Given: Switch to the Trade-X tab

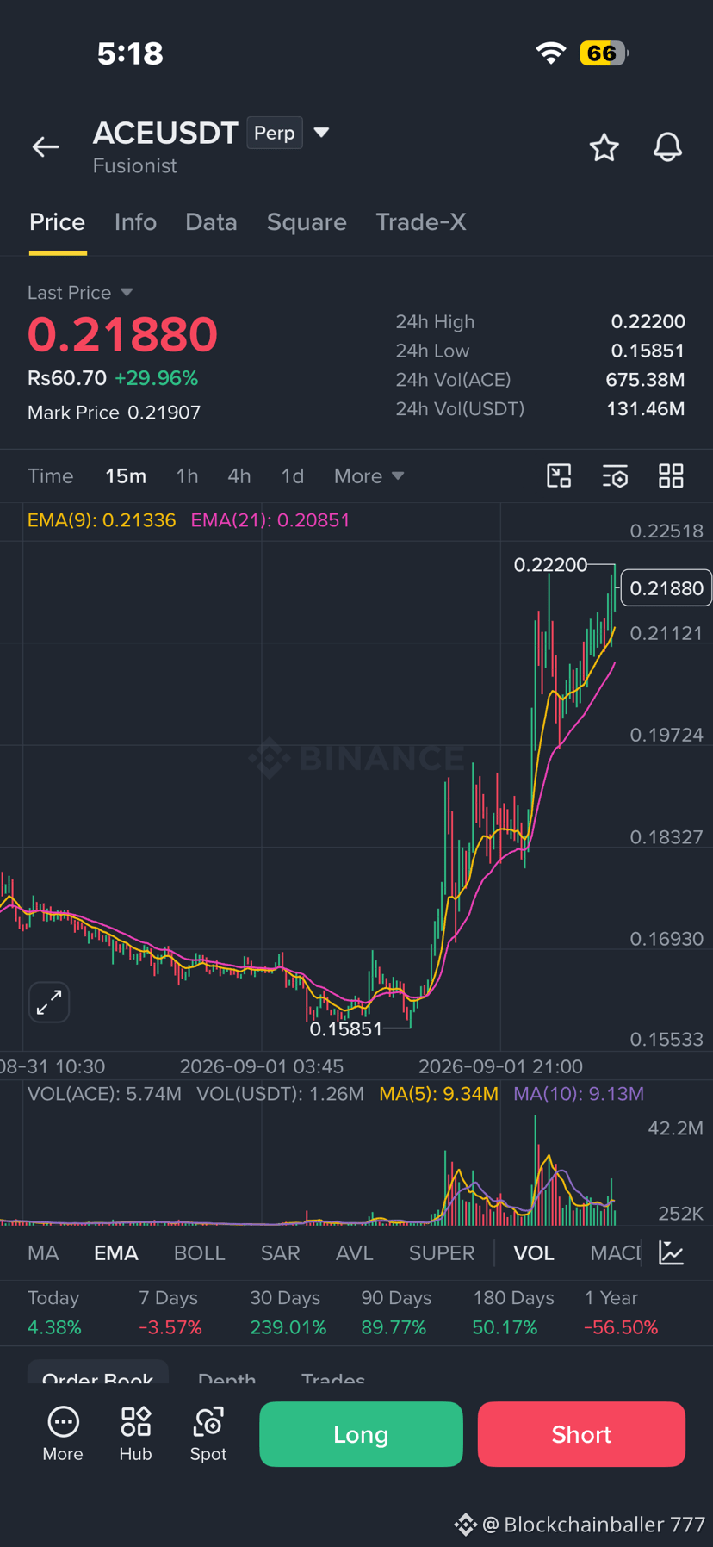Looking at the screenshot, I should point(421,222).
